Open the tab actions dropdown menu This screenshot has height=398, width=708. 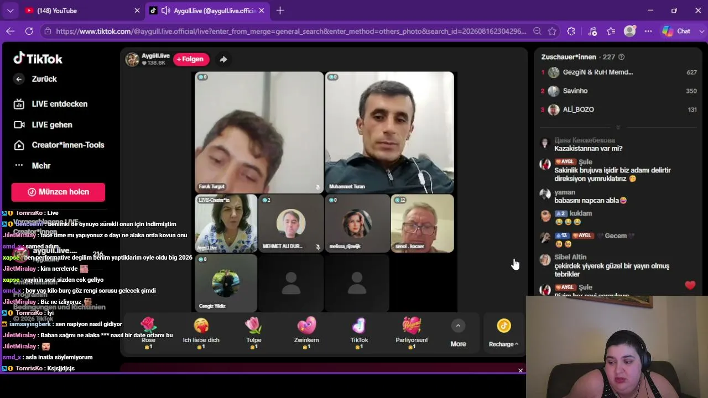tap(10, 11)
